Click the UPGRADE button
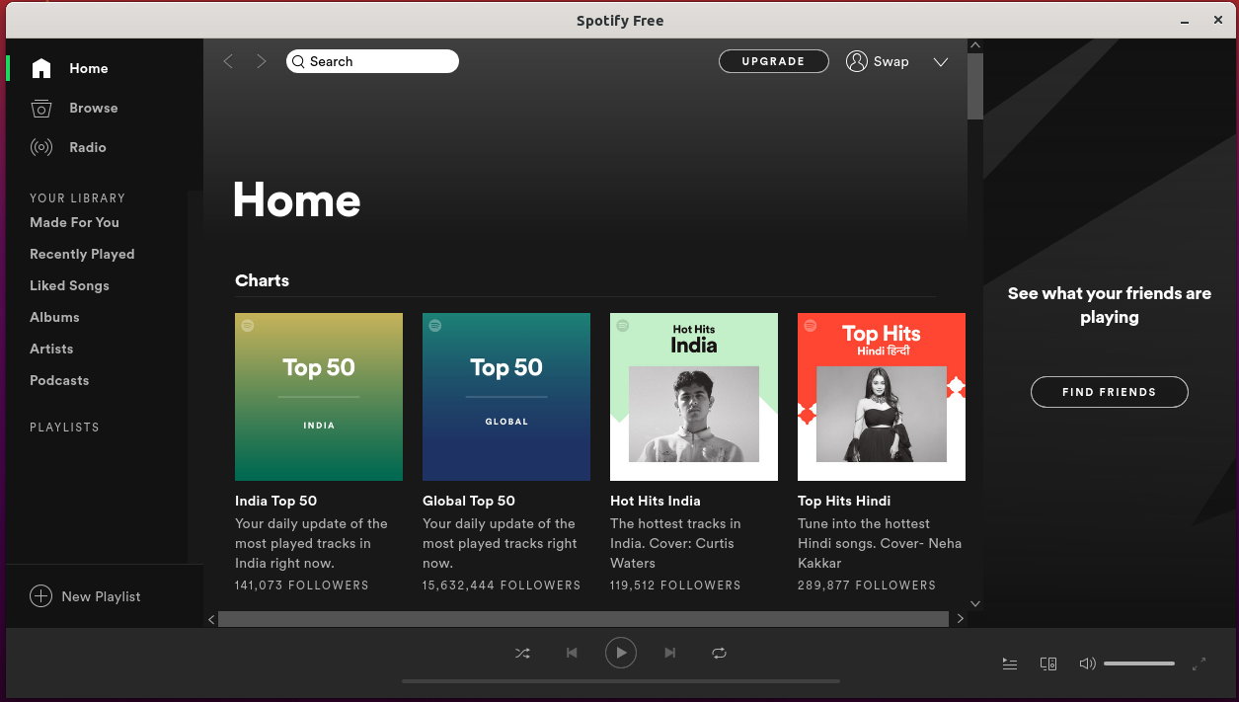1239x702 pixels. pos(774,61)
